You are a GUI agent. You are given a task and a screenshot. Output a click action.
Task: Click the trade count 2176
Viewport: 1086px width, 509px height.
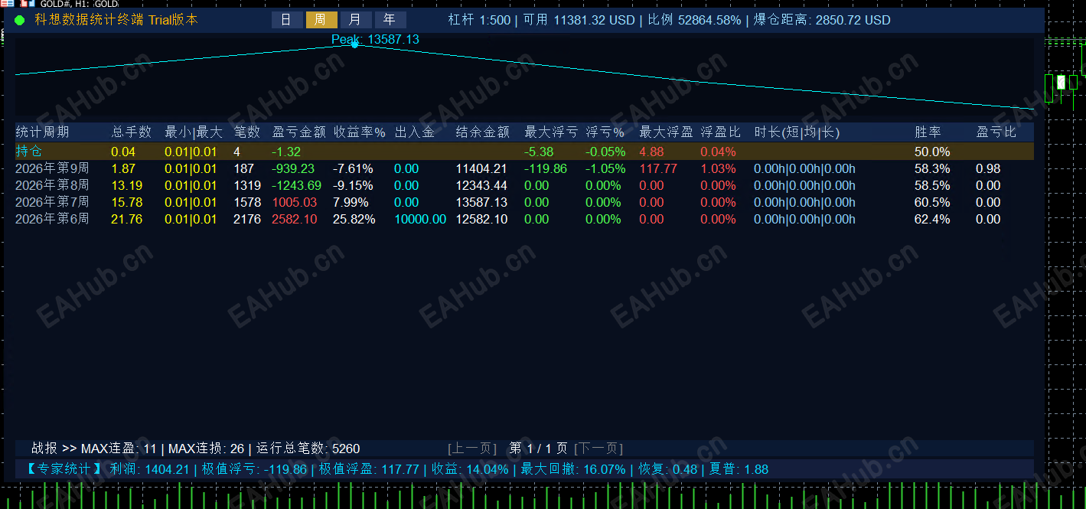point(247,219)
